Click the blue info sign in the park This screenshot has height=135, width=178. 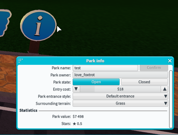pyautogui.click(x=38, y=25)
